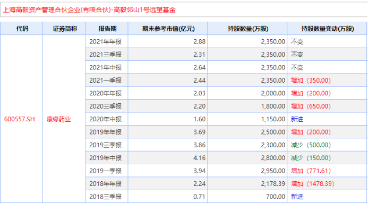
Task: Click holdings 2,000.00 cell
Action: point(247,93)
